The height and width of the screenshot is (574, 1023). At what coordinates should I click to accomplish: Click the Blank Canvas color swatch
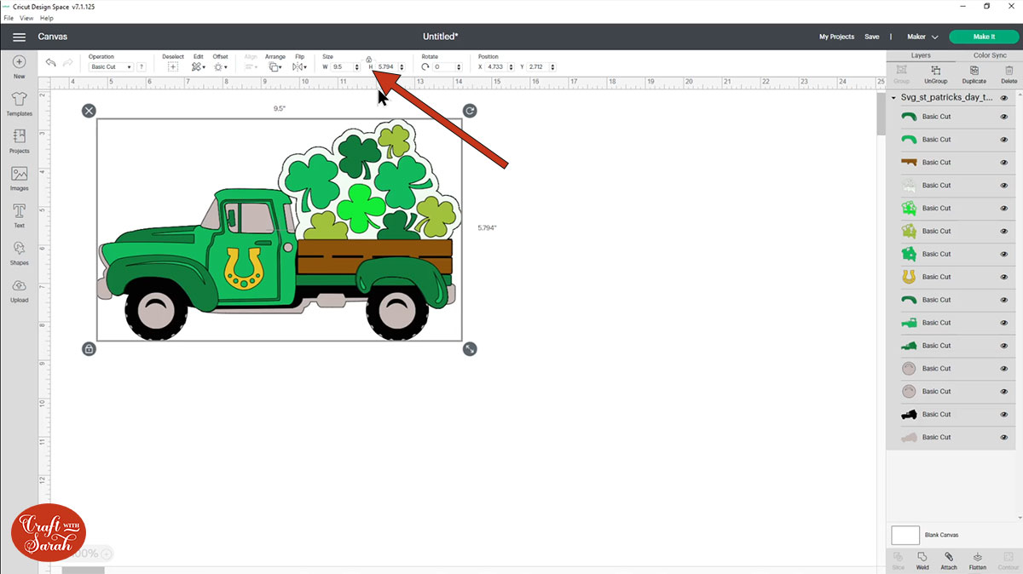905,535
